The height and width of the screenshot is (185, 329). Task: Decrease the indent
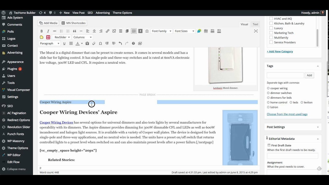107,43
